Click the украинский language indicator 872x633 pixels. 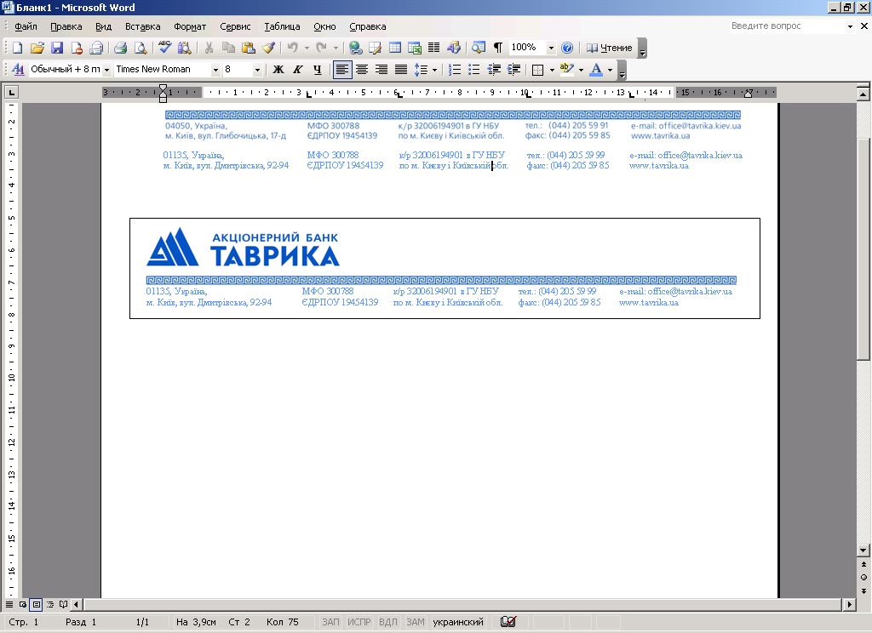tap(458, 622)
